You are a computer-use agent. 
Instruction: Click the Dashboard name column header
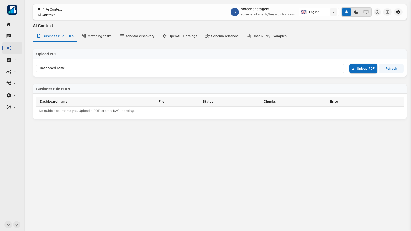pyautogui.click(x=53, y=102)
